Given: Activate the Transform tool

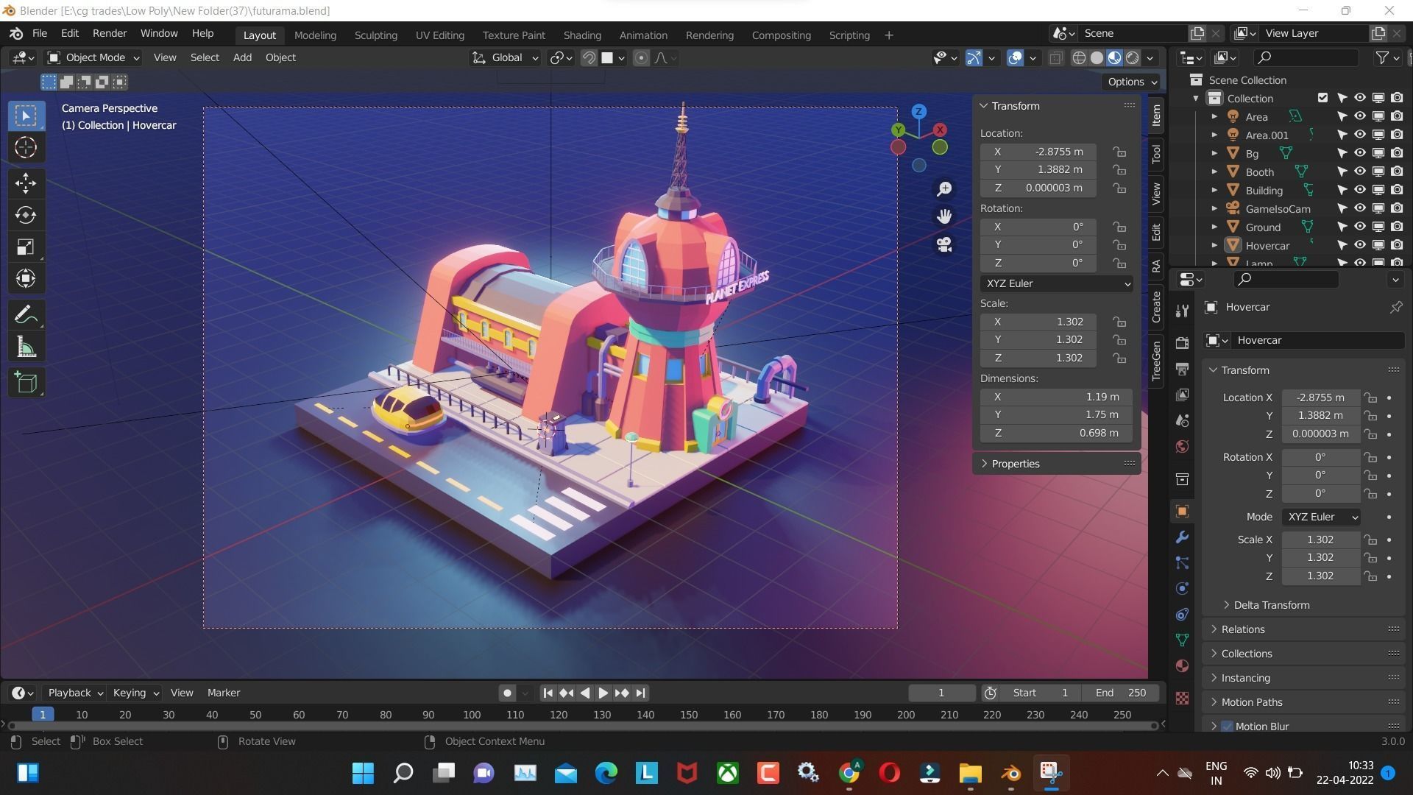Looking at the screenshot, I should pyautogui.click(x=26, y=279).
